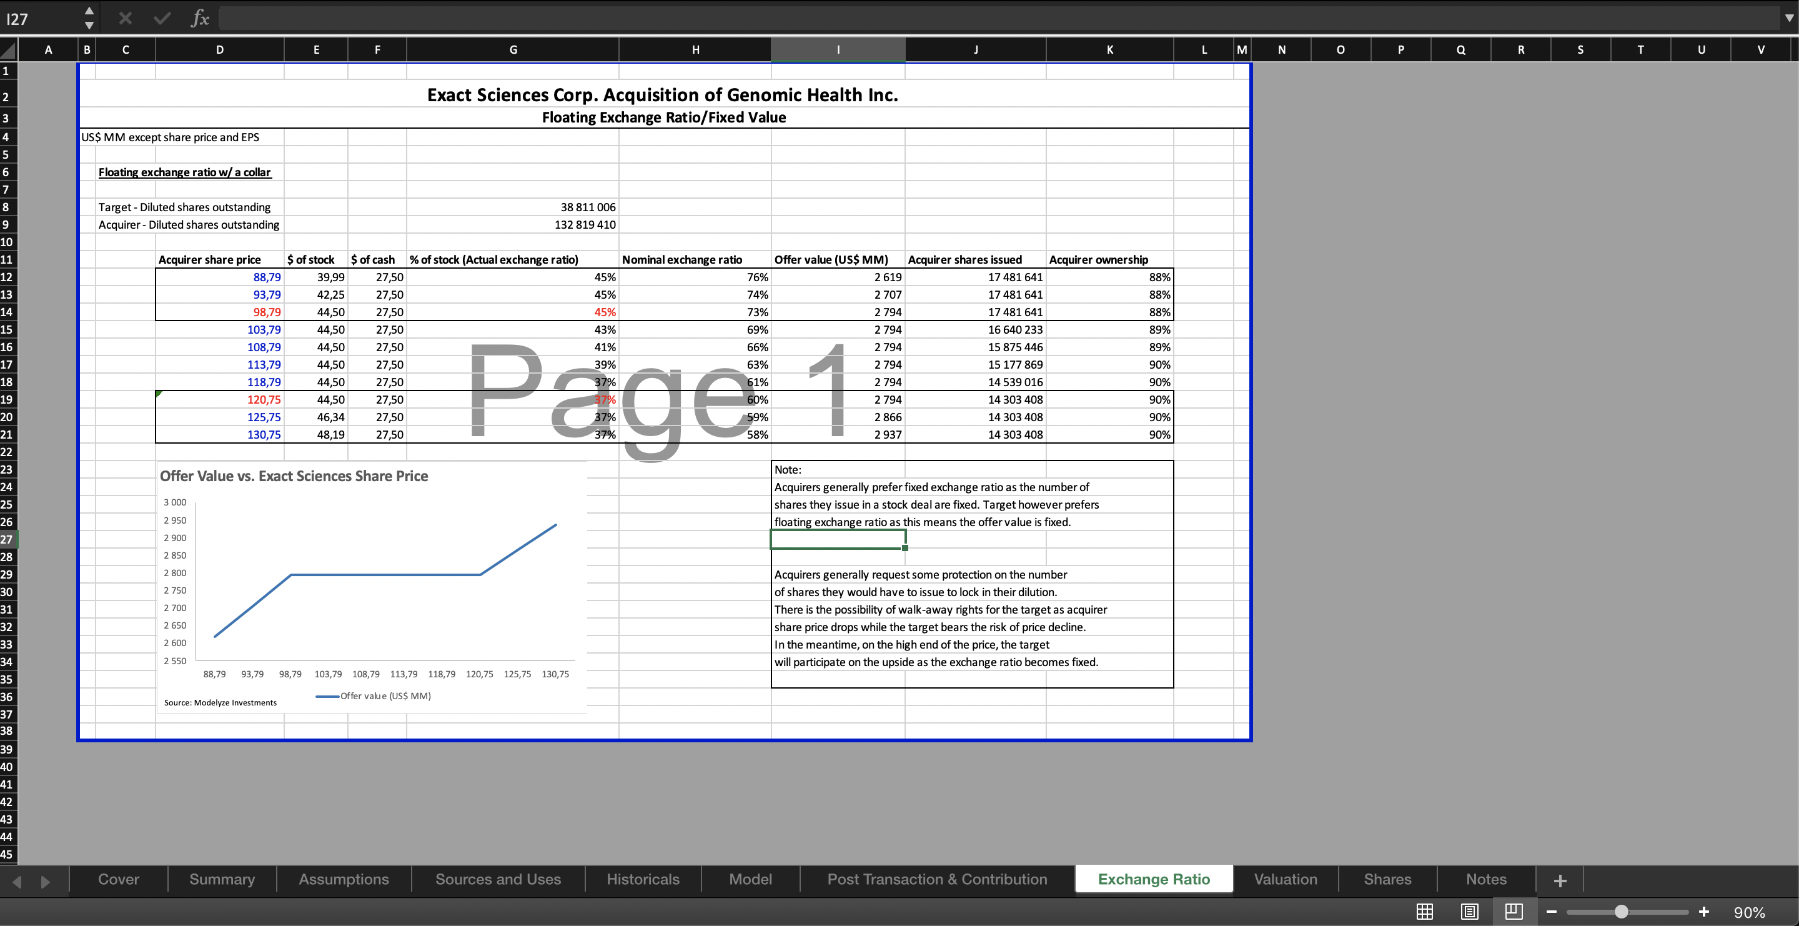Open the Sources and Uses sheet tab
The width and height of the screenshot is (1799, 926).
click(498, 879)
